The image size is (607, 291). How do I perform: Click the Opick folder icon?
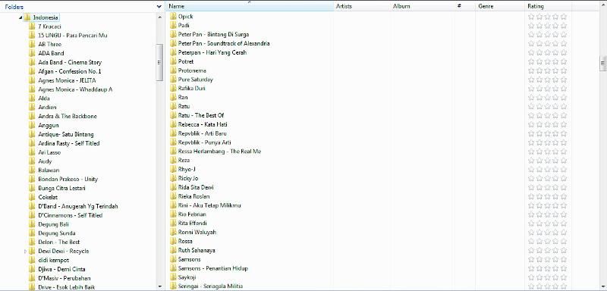(x=173, y=16)
